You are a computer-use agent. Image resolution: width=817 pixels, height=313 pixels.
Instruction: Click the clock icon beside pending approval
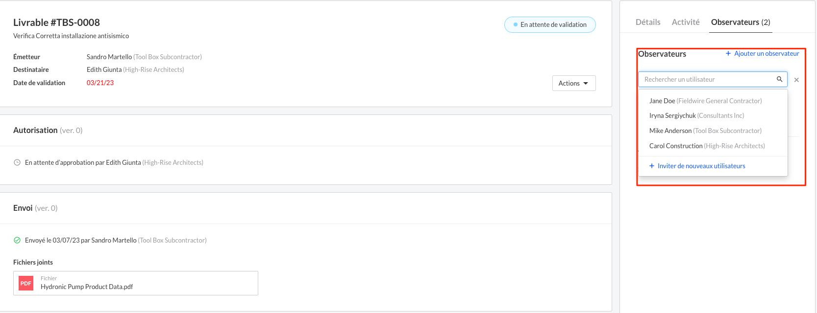tap(17, 162)
